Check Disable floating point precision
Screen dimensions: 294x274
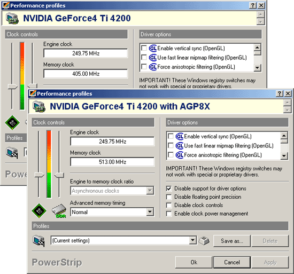pyautogui.click(x=169, y=197)
